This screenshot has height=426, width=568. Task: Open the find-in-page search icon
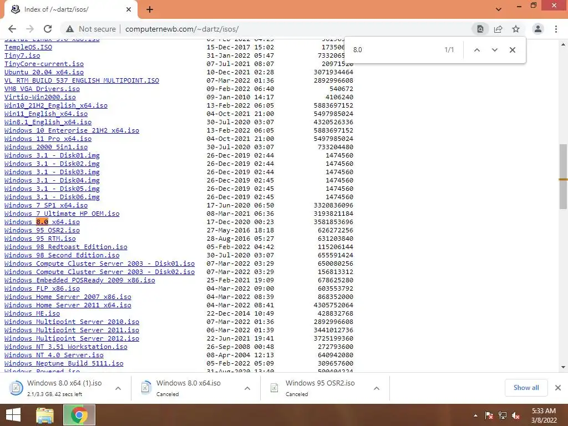(480, 29)
